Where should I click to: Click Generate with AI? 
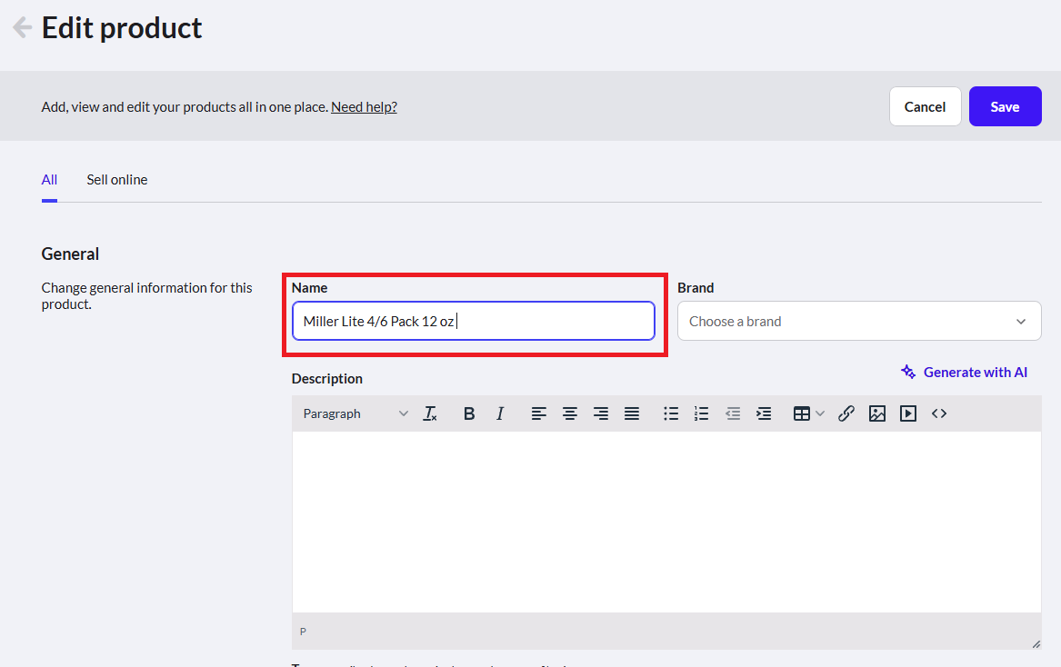click(965, 372)
